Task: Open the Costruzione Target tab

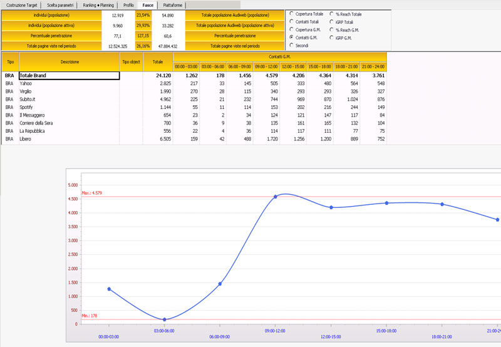Action: 21,4
